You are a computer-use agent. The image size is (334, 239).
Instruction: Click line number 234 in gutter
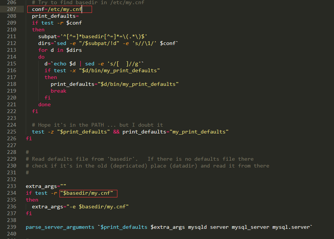11,193
